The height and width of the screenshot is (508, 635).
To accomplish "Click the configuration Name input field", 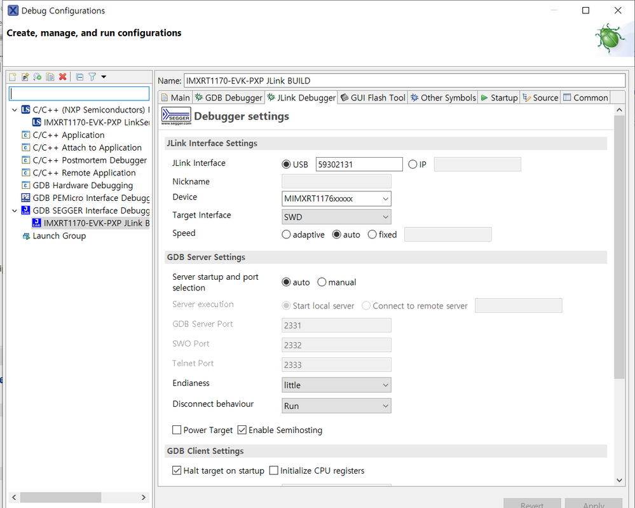I will (404, 81).
